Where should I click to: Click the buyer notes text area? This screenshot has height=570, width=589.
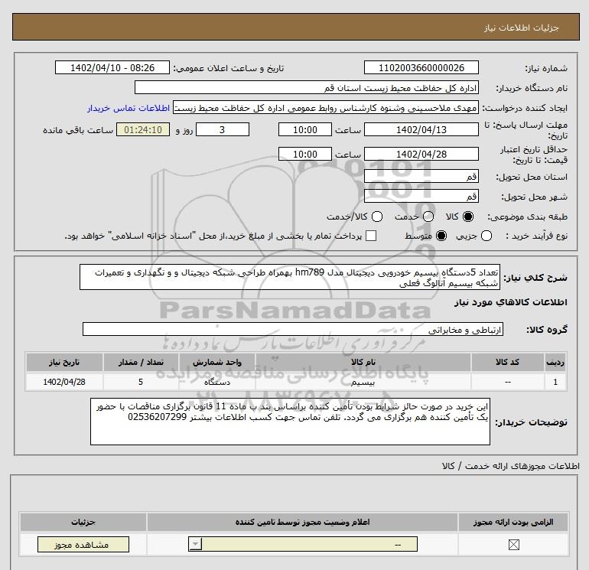[290, 422]
